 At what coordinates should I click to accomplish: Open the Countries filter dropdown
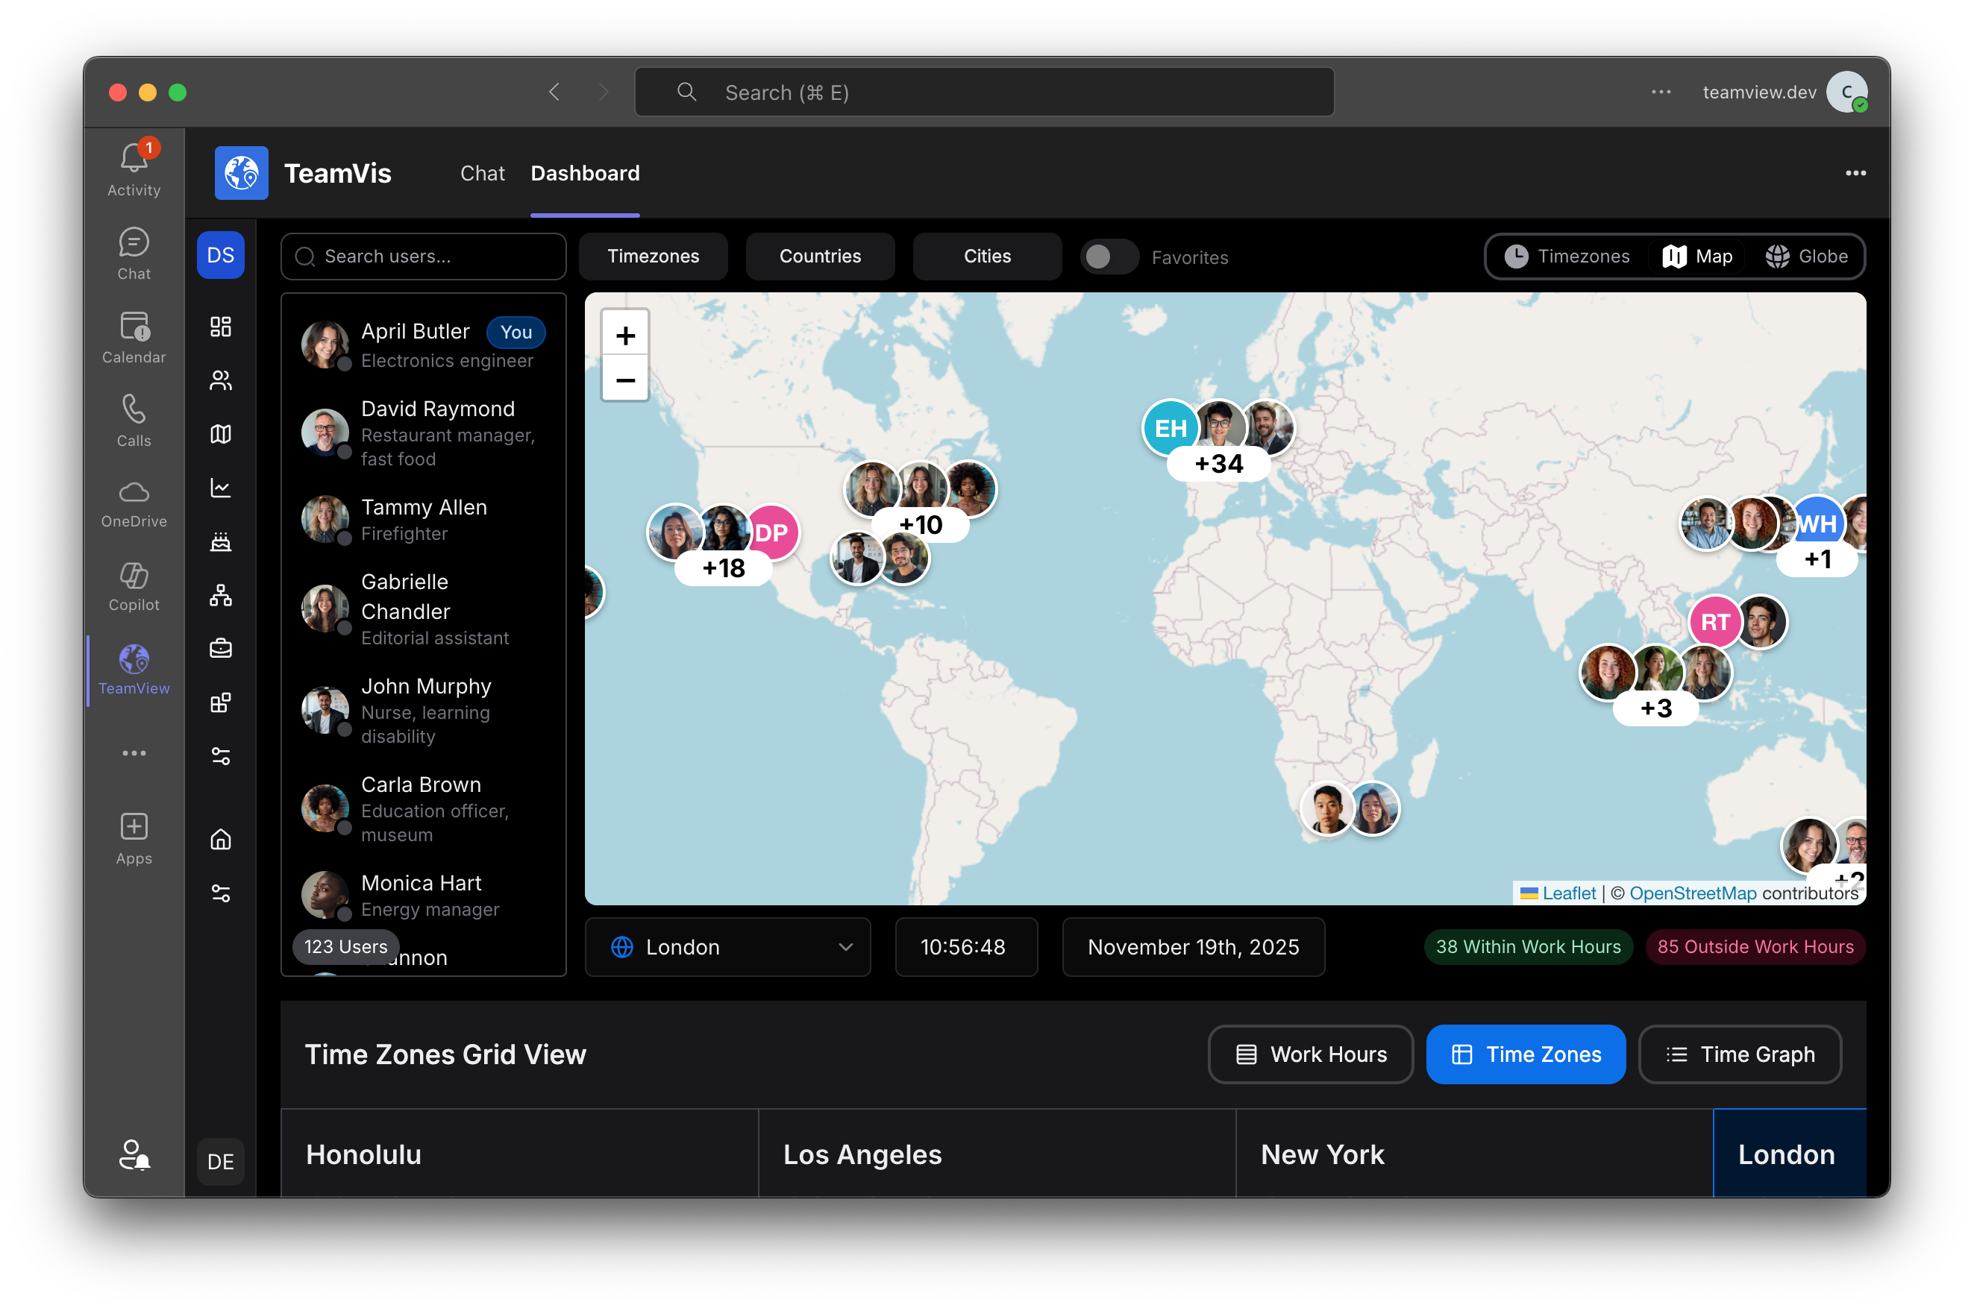(820, 256)
